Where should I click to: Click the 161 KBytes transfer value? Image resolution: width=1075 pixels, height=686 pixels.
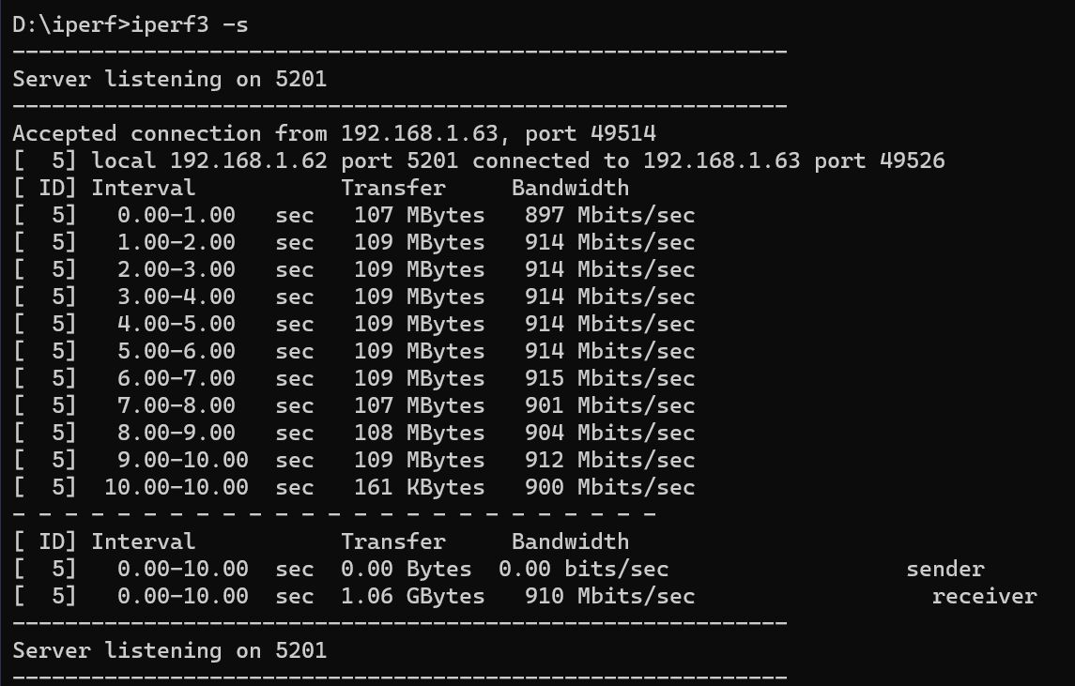420,487
